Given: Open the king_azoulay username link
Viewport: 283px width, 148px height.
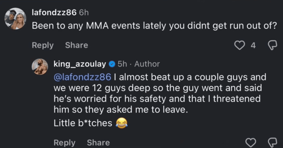Looking at the screenshot, I should pos(80,64).
